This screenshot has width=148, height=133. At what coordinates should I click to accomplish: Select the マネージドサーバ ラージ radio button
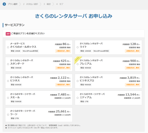(x=8, y=115)
